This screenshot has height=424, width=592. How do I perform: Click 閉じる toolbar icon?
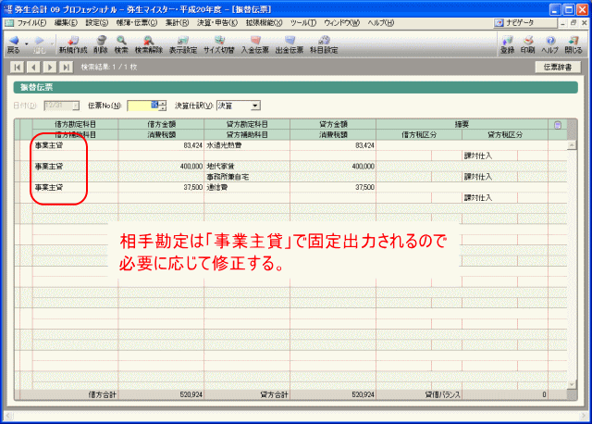point(573,44)
